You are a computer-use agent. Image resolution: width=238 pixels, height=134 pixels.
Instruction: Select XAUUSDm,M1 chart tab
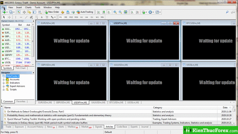(x=98, y=103)
